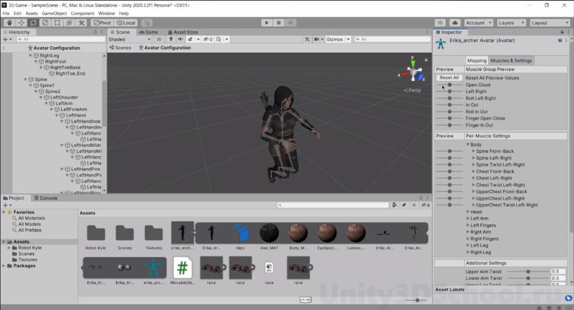Image resolution: width=574 pixels, height=310 pixels.
Task: Click the Reset All button
Action: point(449,77)
